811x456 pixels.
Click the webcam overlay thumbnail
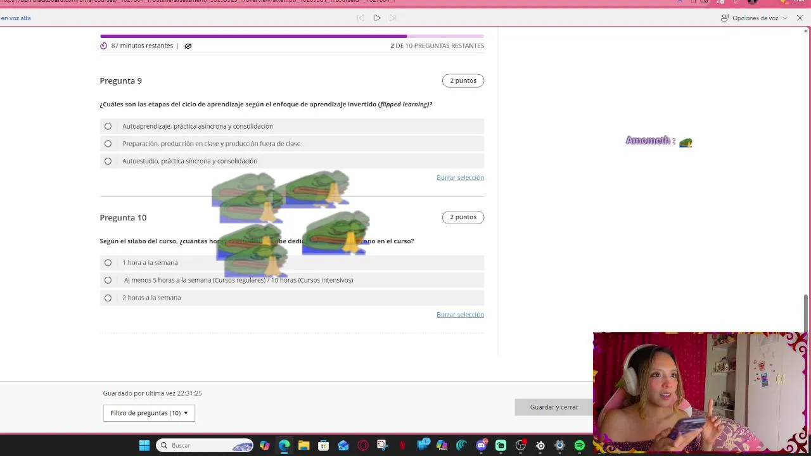700,391
